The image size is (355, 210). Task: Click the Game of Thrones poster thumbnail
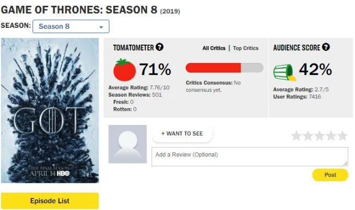50,110
